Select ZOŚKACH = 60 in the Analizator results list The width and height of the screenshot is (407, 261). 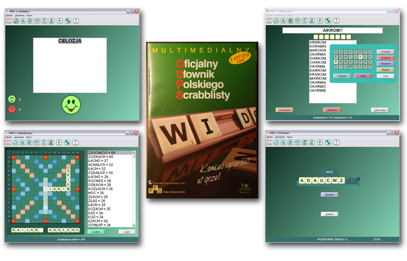(110, 157)
